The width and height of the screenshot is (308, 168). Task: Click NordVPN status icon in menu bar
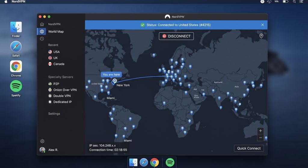click(262, 2)
